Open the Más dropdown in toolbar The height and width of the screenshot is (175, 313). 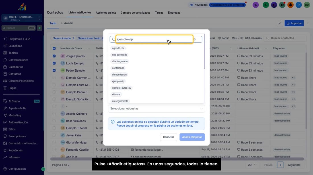click(236, 38)
